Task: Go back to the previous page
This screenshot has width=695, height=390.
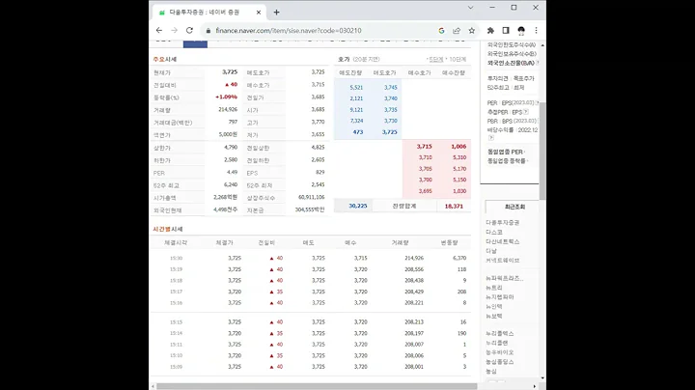Action: pos(159,31)
